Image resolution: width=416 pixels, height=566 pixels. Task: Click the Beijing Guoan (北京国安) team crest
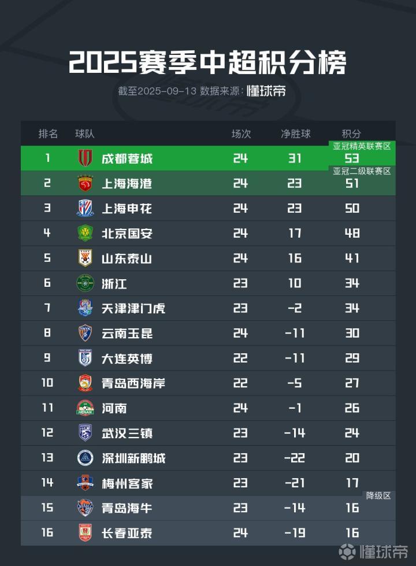coord(85,234)
